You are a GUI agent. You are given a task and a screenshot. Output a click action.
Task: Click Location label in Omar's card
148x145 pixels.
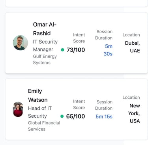click(x=131, y=35)
